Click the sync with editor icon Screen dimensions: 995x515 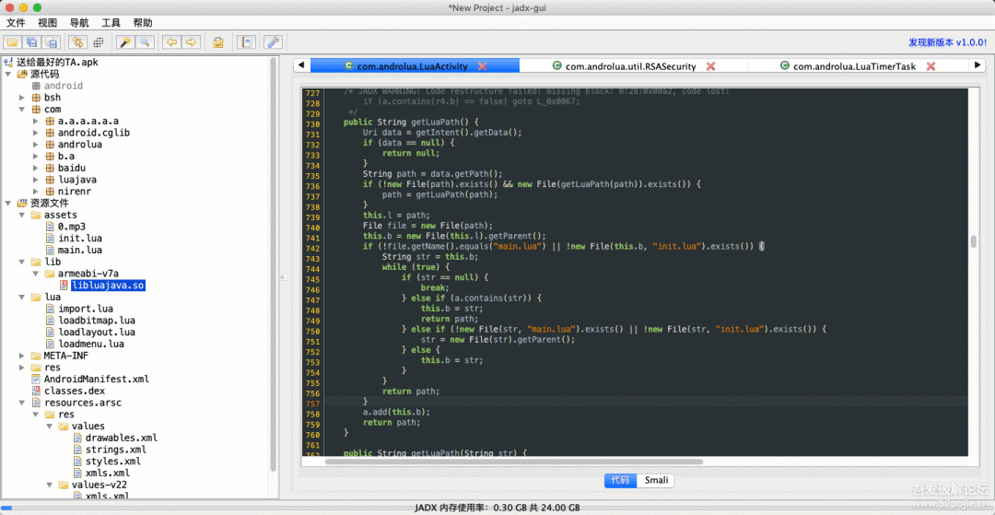[77, 42]
